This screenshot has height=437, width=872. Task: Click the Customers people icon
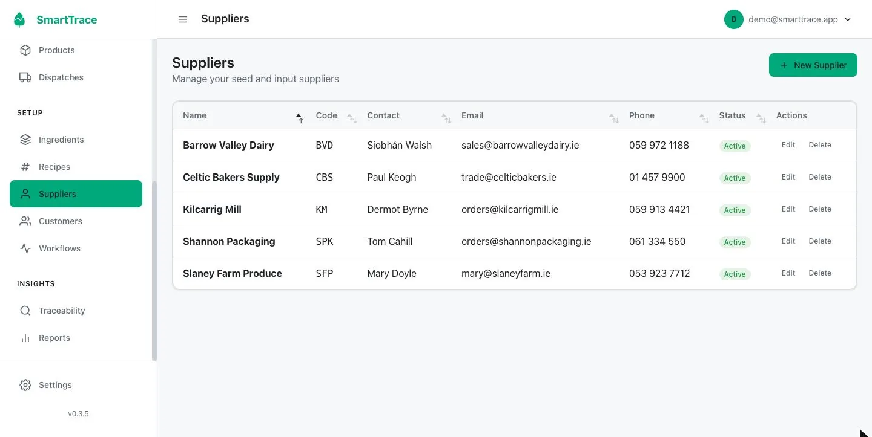[25, 221]
